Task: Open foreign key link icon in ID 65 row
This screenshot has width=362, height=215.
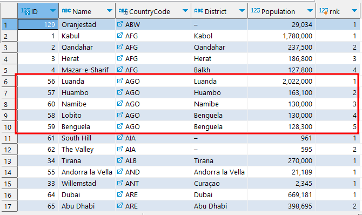Action: coord(120,205)
